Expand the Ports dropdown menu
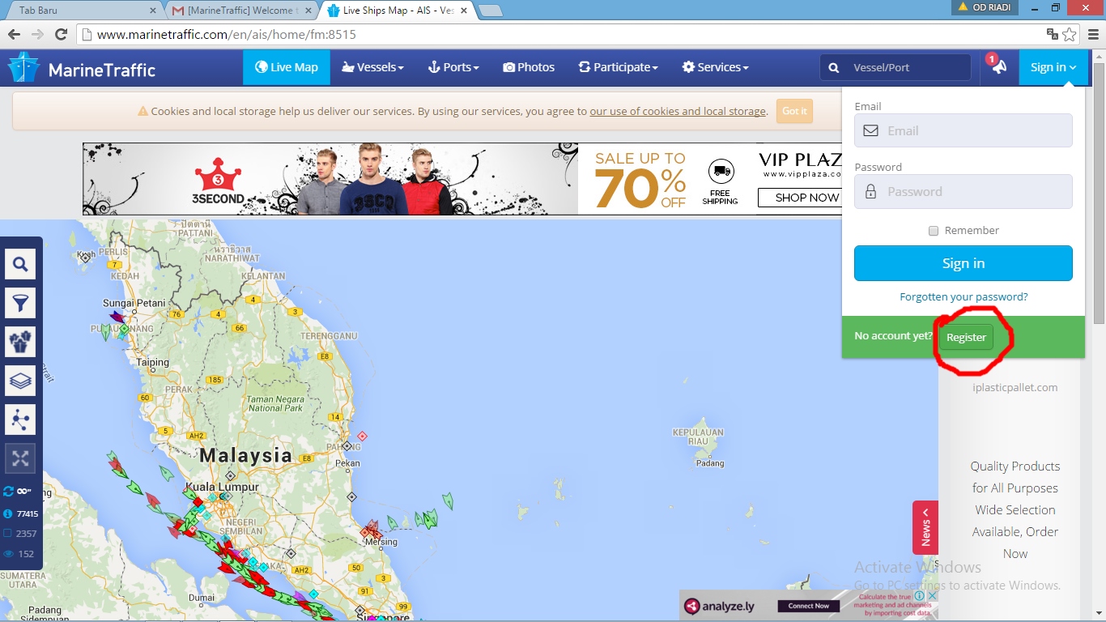This screenshot has height=622, width=1106. [x=453, y=67]
